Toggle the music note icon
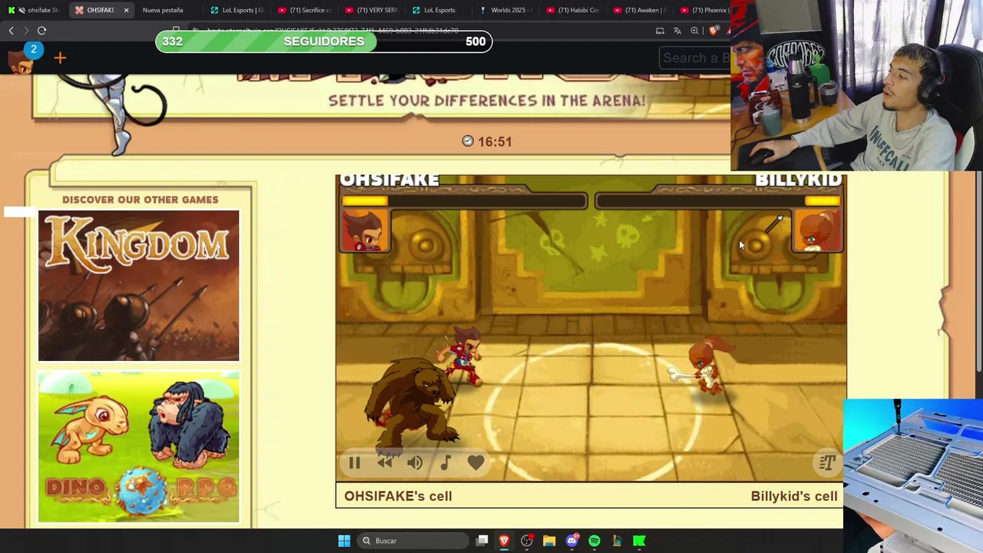 [x=445, y=462]
